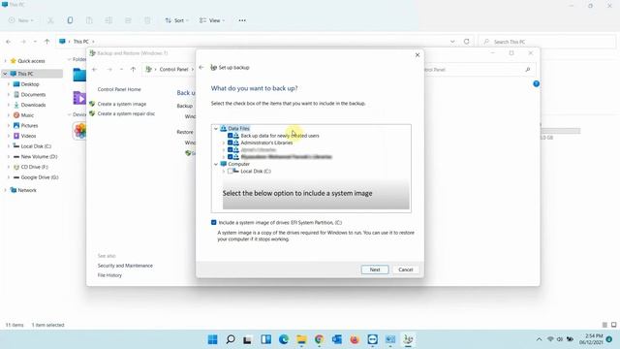The height and width of the screenshot is (349, 620).
Task: Launch Google Chrome from taskbar
Action: pos(319,339)
